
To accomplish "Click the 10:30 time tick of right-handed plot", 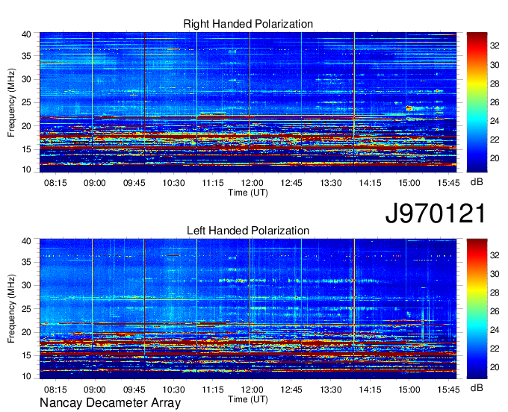I will click(x=173, y=183).
